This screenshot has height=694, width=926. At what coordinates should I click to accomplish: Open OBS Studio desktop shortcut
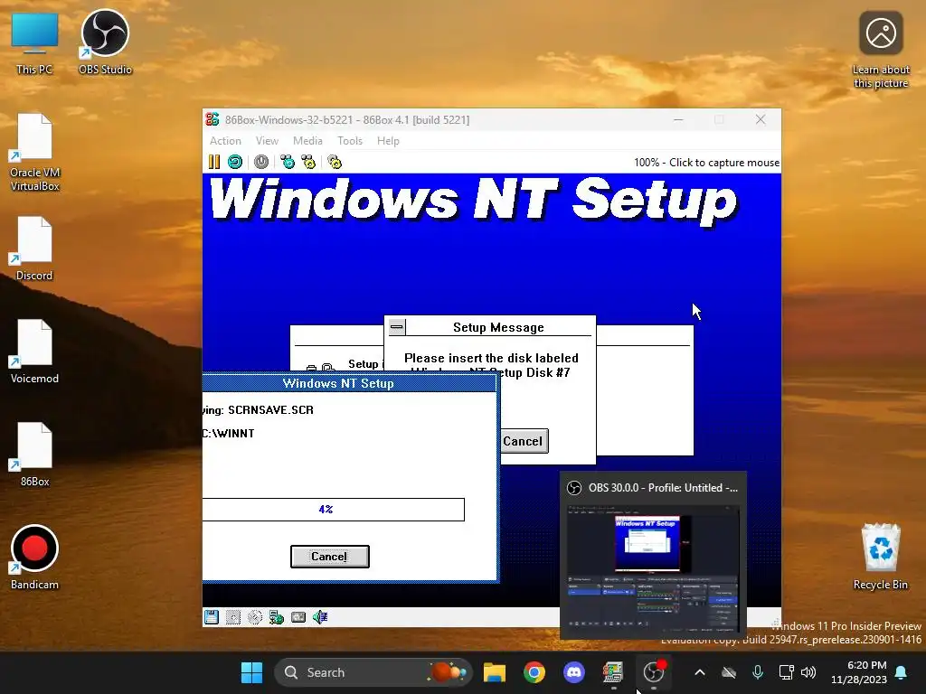click(x=105, y=42)
